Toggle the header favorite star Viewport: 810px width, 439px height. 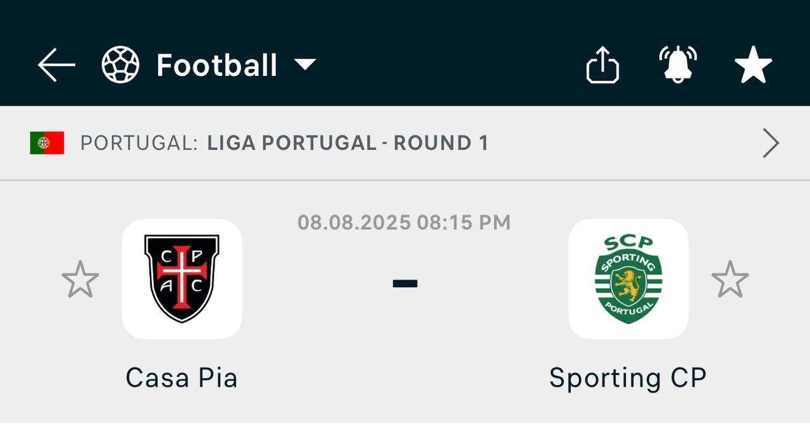tap(753, 65)
